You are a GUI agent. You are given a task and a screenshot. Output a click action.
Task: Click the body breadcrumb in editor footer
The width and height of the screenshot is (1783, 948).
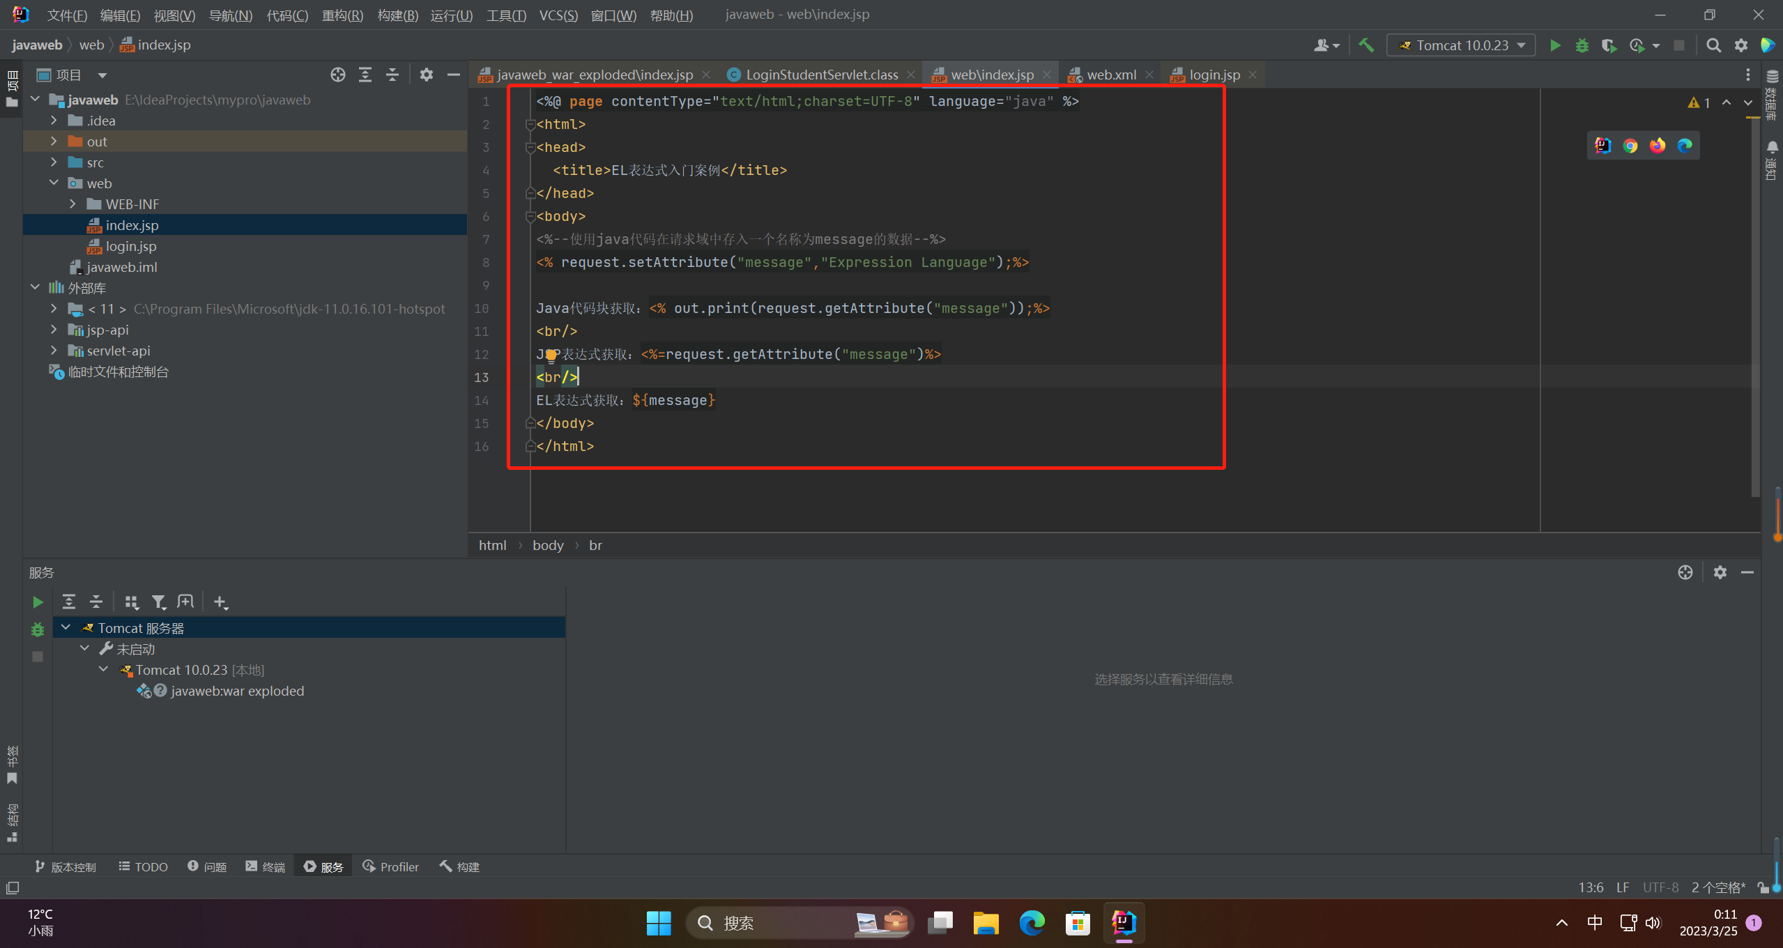pyautogui.click(x=548, y=545)
